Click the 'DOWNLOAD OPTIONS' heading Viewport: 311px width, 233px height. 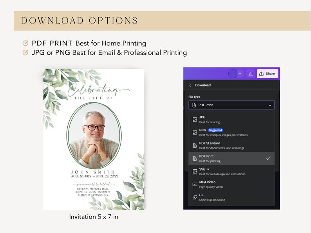click(x=80, y=21)
